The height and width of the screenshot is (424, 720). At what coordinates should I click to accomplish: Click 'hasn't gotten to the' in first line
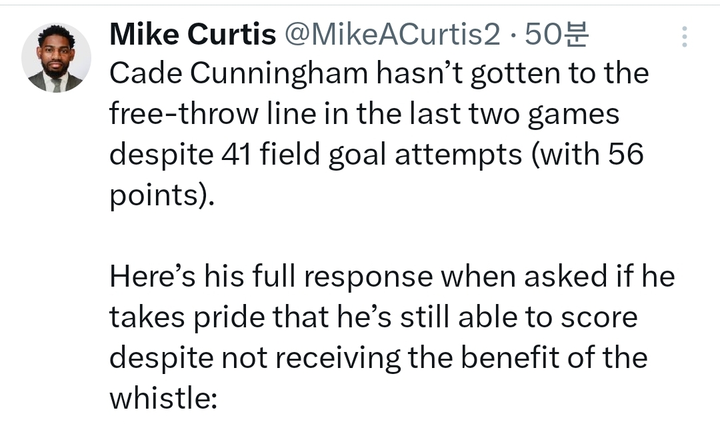[x=512, y=74]
